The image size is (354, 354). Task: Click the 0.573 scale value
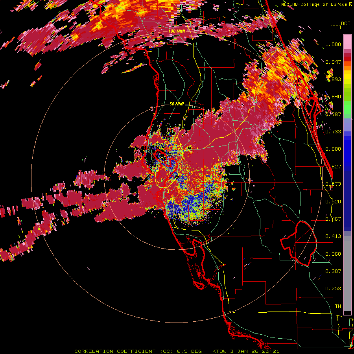pos(333,184)
